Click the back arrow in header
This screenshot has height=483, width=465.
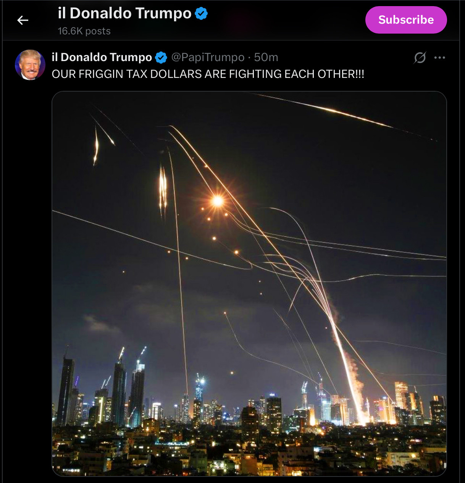(x=23, y=20)
